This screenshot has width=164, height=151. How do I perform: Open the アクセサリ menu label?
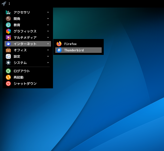pyautogui.click(x=22, y=12)
